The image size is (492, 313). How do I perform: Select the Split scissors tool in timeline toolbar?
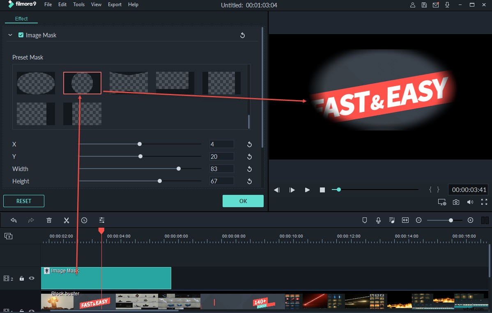tap(67, 220)
